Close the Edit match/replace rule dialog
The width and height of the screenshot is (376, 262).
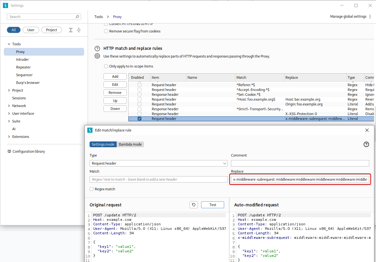click(x=367, y=130)
